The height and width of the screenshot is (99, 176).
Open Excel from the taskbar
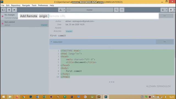click(44, 97)
